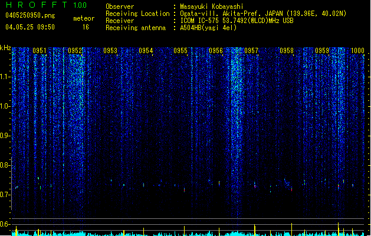Click the Ogata-vill. Akita-Pref. JAPAN location text
371x236 pixels.
tap(263, 14)
